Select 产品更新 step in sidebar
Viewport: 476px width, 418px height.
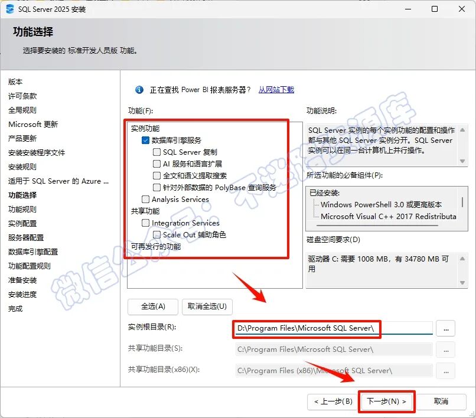click(22, 138)
